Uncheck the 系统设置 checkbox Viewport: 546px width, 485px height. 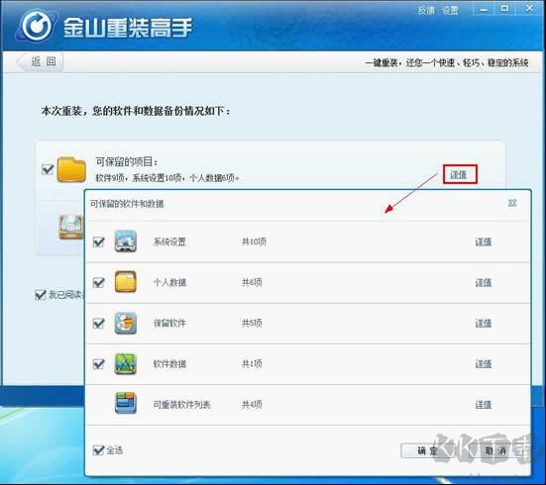click(99, 242)
